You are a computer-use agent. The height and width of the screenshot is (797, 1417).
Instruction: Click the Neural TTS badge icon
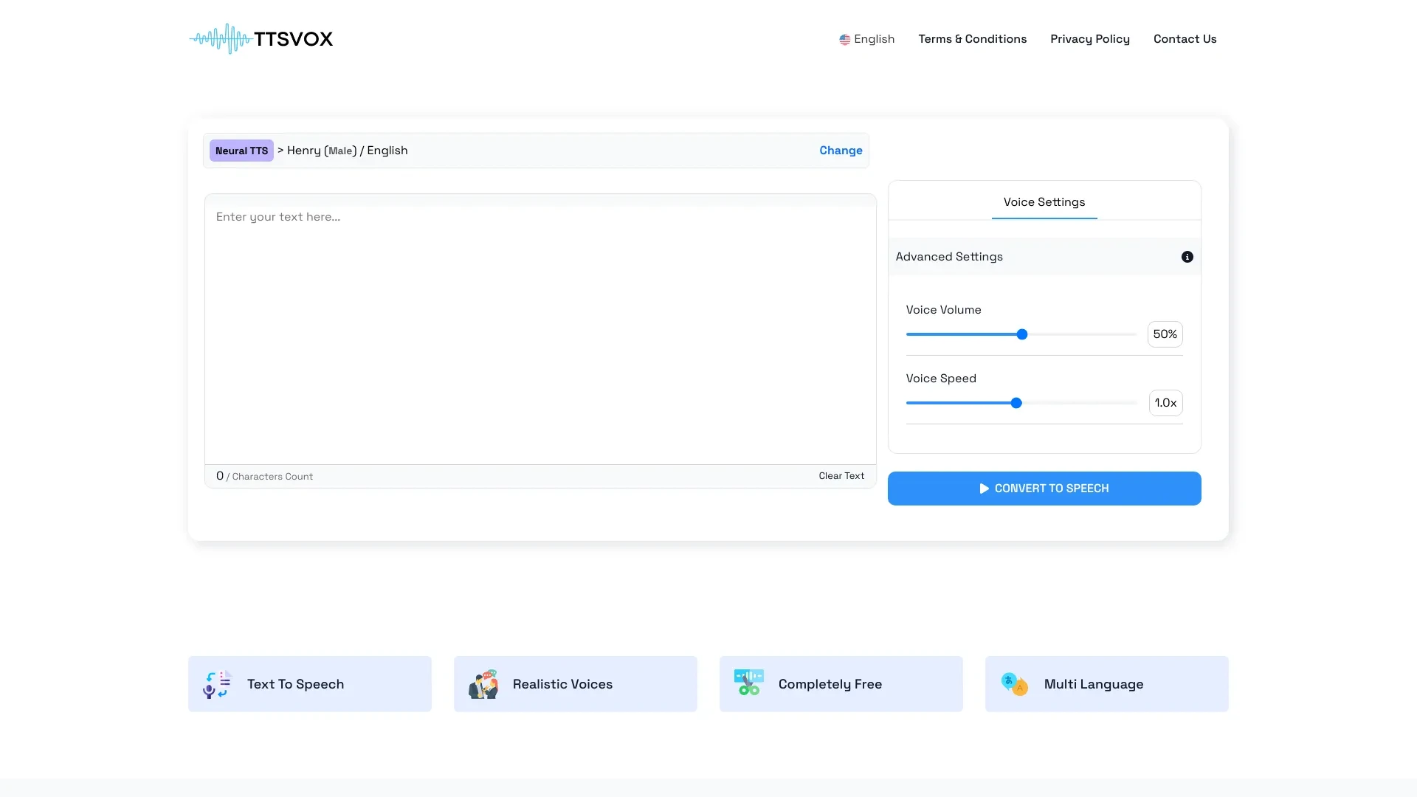(241, 150)
